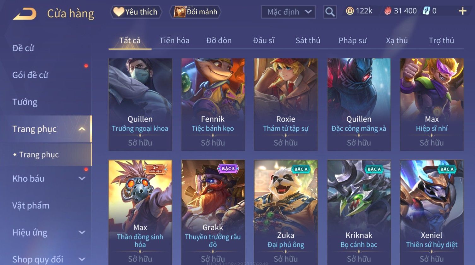475x265 pixels.
Task: Tap the red gem balance 31 400
Action: click(x=400, y=11)
